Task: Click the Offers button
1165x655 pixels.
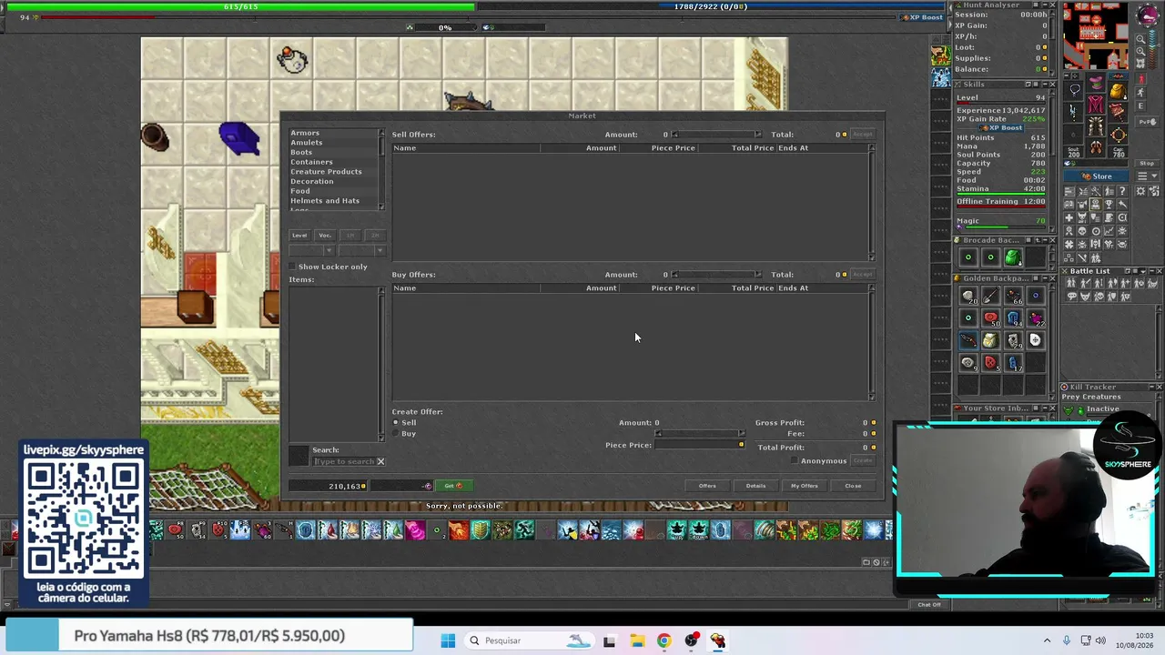Action: point(707,486)
